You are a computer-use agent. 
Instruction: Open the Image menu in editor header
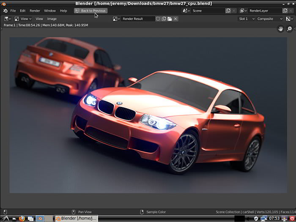52,19
